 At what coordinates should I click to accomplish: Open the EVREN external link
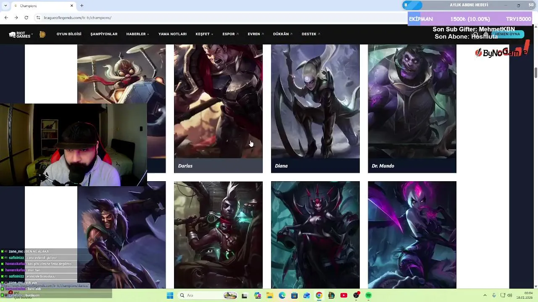[256, 34]
